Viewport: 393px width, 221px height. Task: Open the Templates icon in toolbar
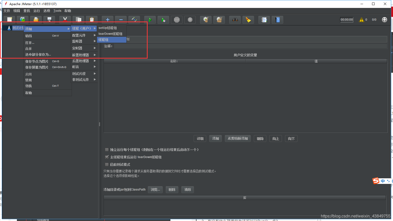point(23,20)
